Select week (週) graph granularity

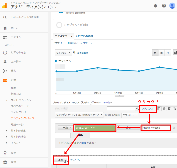tap(161, 53)
